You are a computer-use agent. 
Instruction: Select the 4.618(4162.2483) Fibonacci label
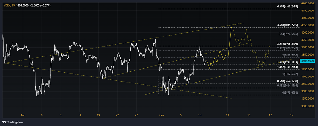tap(287, 6)
